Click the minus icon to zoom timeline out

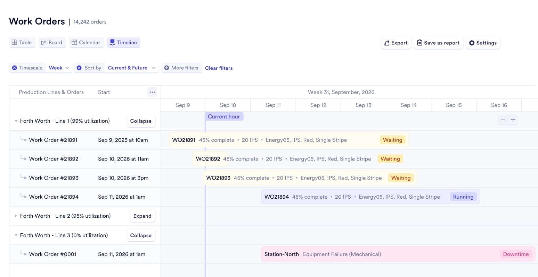(x=502, y=120)
